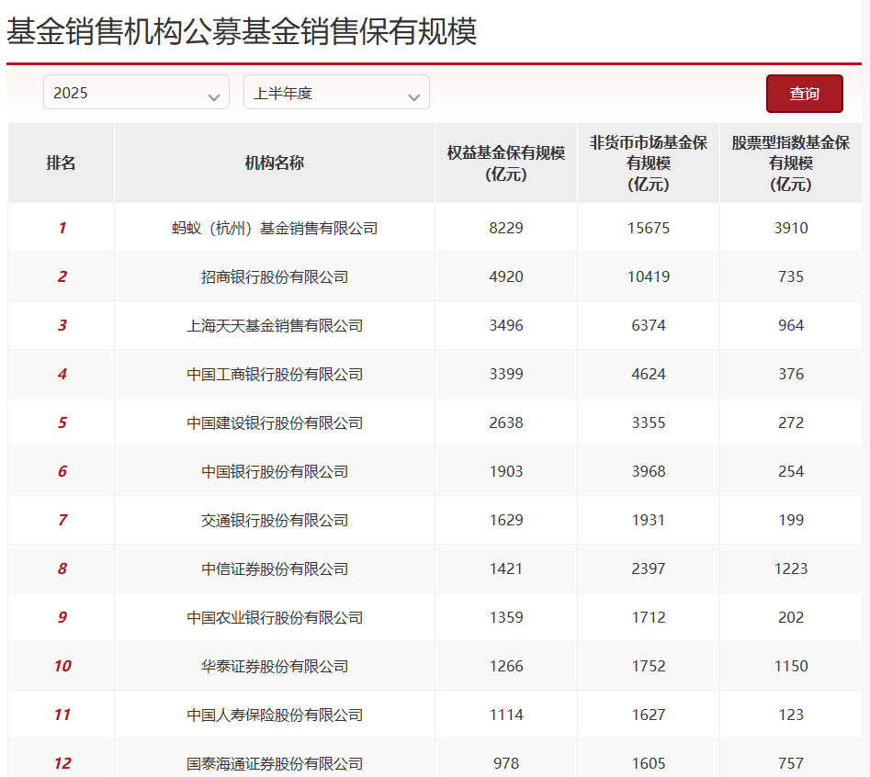Click equity value 1266 for 华泰证券
This screenshot has height=777, width=870.
[x=506, y=667]
